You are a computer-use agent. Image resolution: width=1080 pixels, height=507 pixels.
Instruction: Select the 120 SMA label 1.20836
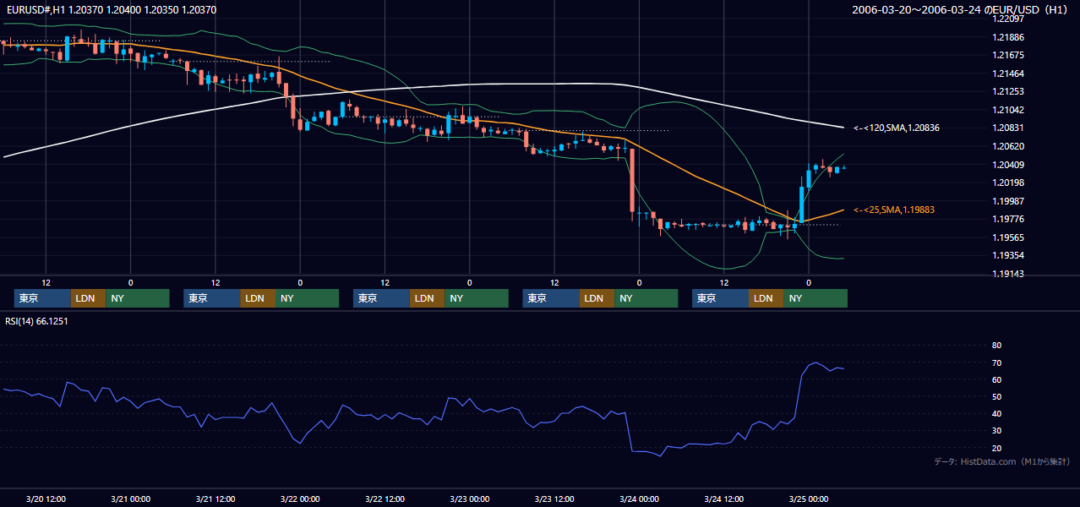897,128
